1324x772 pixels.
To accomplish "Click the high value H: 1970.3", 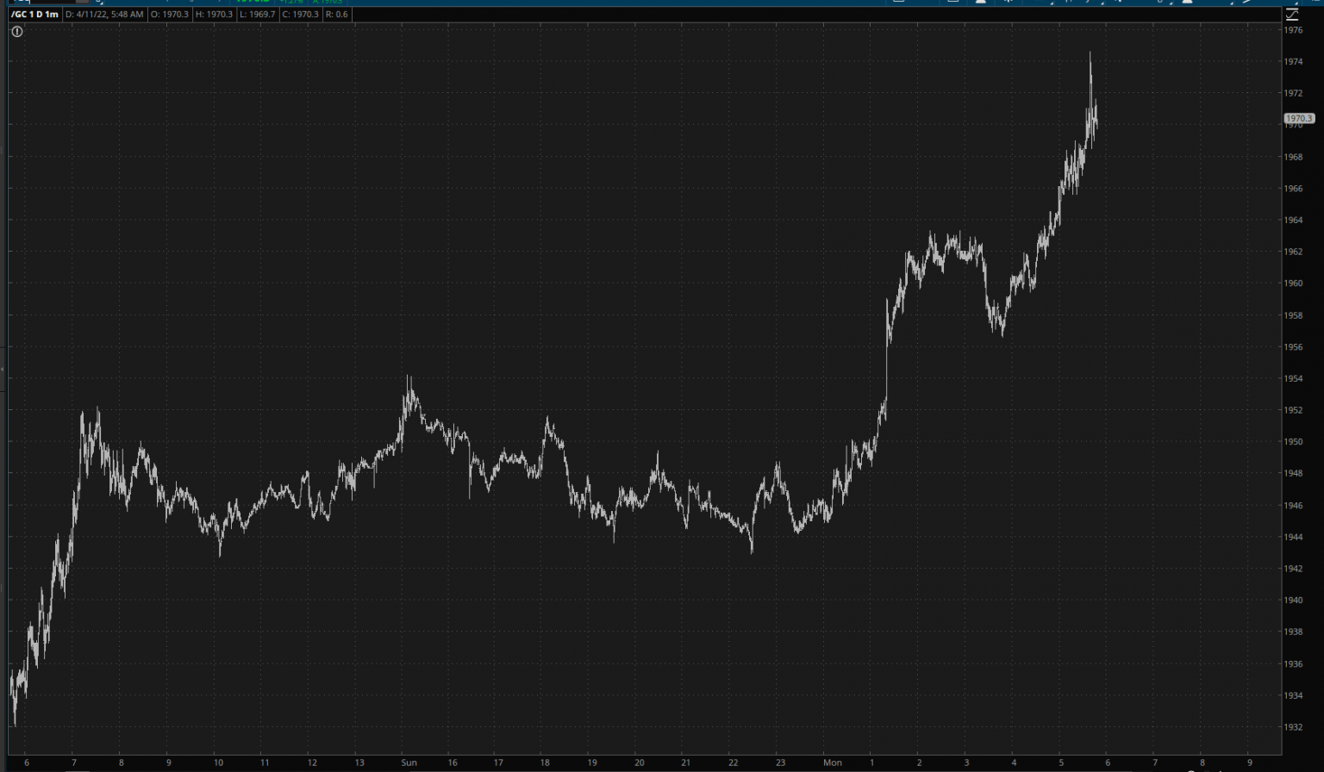I will pyautogui.click(x=214, y=15).
